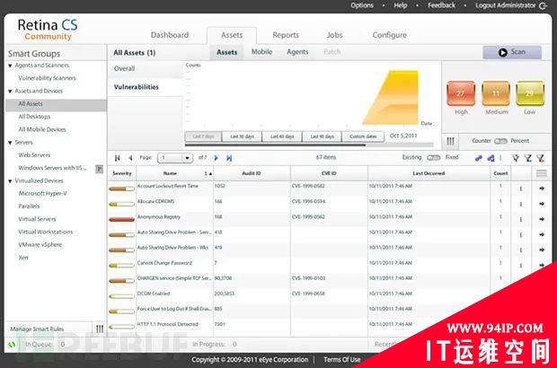Select the Overall view
557x368 pixels.
click(x=145, y=69)
